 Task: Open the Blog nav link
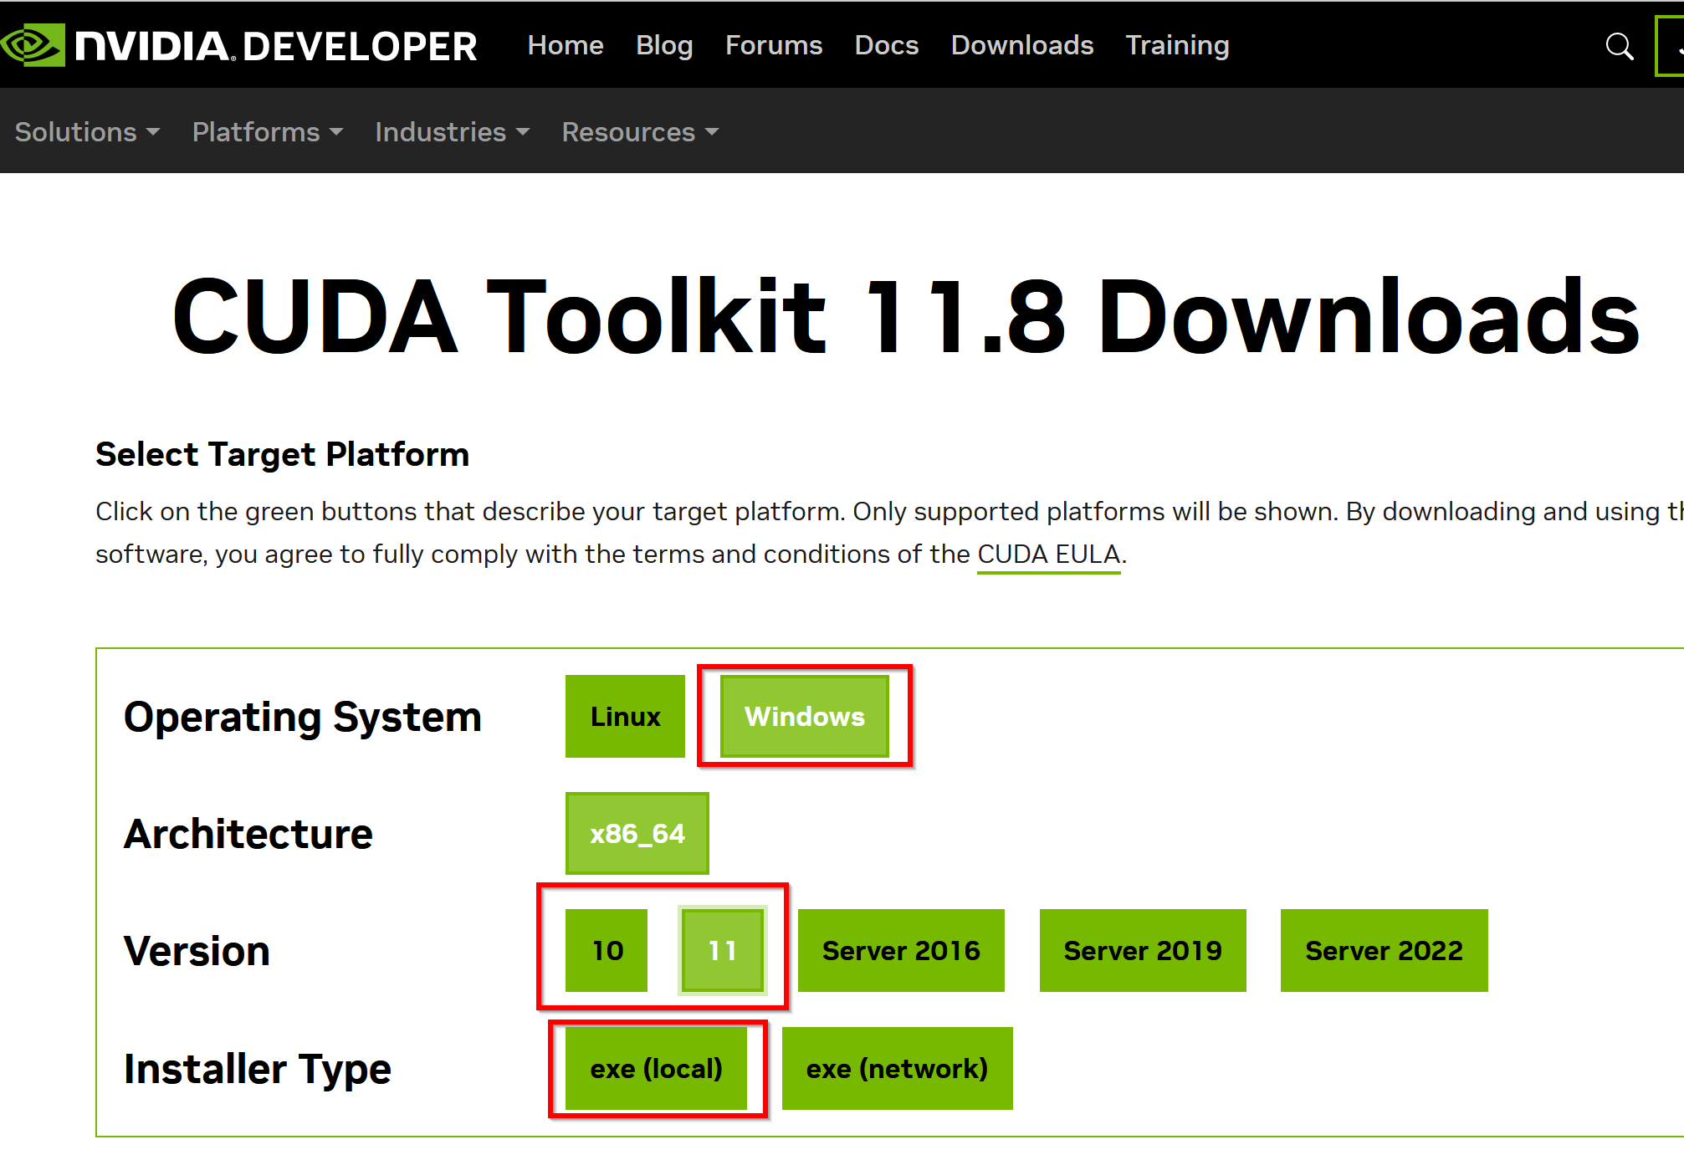pyautogui.click(x=664, y=45)
